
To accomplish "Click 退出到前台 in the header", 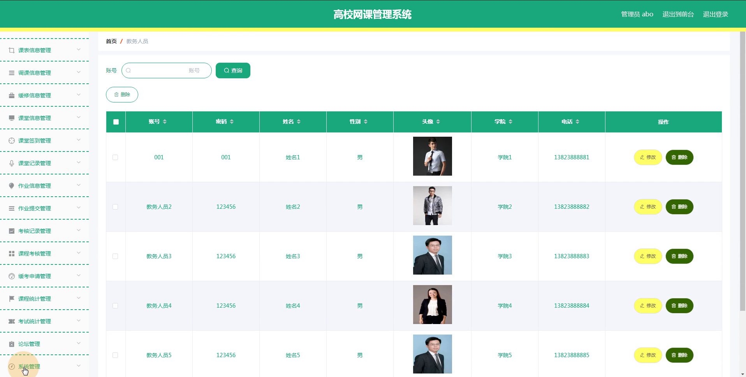I will (678, 14).
